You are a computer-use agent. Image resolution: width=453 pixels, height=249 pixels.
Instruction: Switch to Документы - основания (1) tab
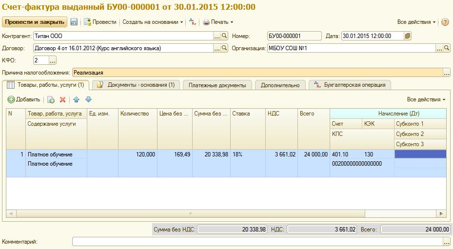(136, 85)
